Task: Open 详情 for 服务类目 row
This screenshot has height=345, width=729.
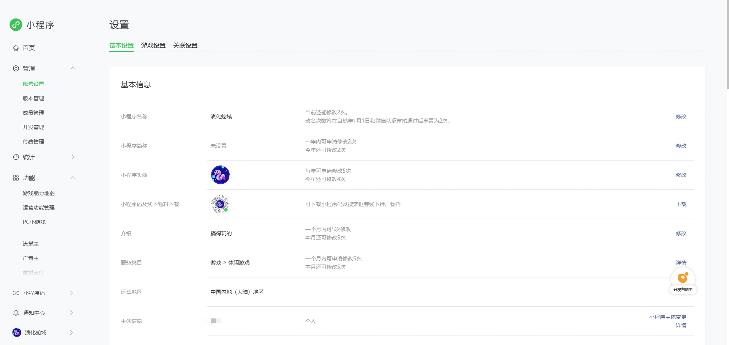Action: pos(681,263)
